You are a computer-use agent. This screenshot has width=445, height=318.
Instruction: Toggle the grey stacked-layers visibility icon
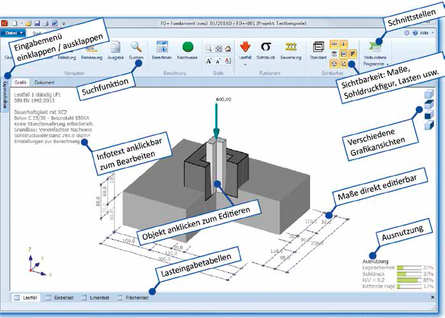click(x=334, y=54)
